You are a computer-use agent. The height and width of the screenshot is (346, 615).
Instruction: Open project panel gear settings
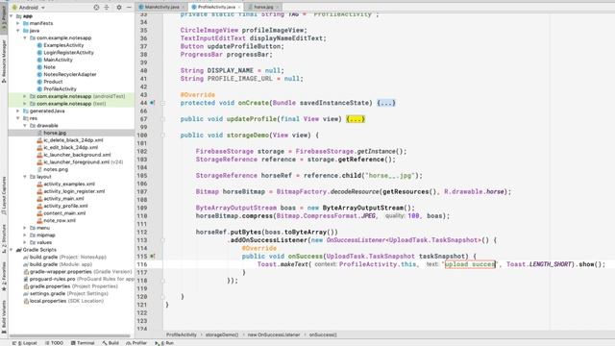pyautogui.click(x=119, y=8)
